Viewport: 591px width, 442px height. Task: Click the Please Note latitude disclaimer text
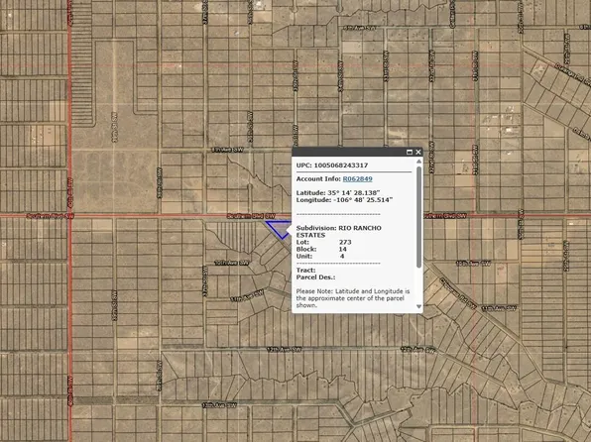(353, 298)
